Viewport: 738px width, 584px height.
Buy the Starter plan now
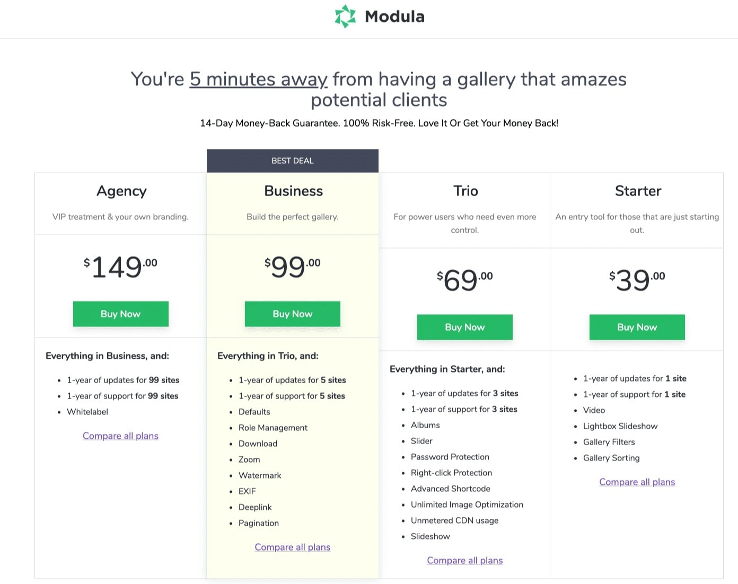pyautogui.click(x=637, y=327)
